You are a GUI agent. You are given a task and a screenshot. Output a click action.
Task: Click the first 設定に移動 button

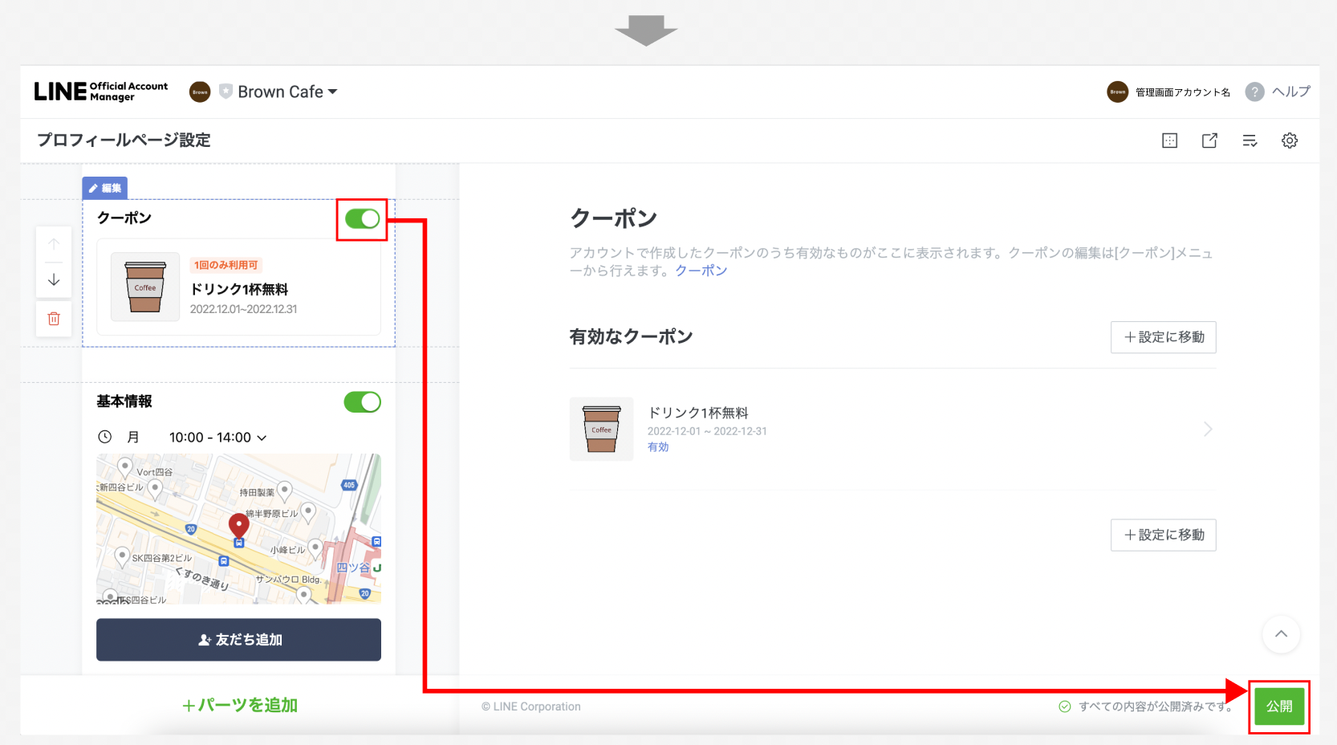pos(1163,337)
